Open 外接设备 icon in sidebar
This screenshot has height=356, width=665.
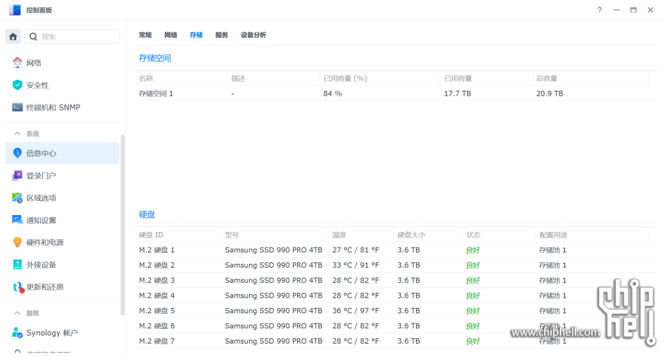point(18,265)
